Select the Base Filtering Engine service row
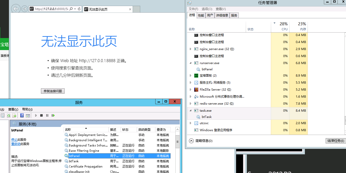The width and height of the screenshot is (346, 173). coord(117,151)
